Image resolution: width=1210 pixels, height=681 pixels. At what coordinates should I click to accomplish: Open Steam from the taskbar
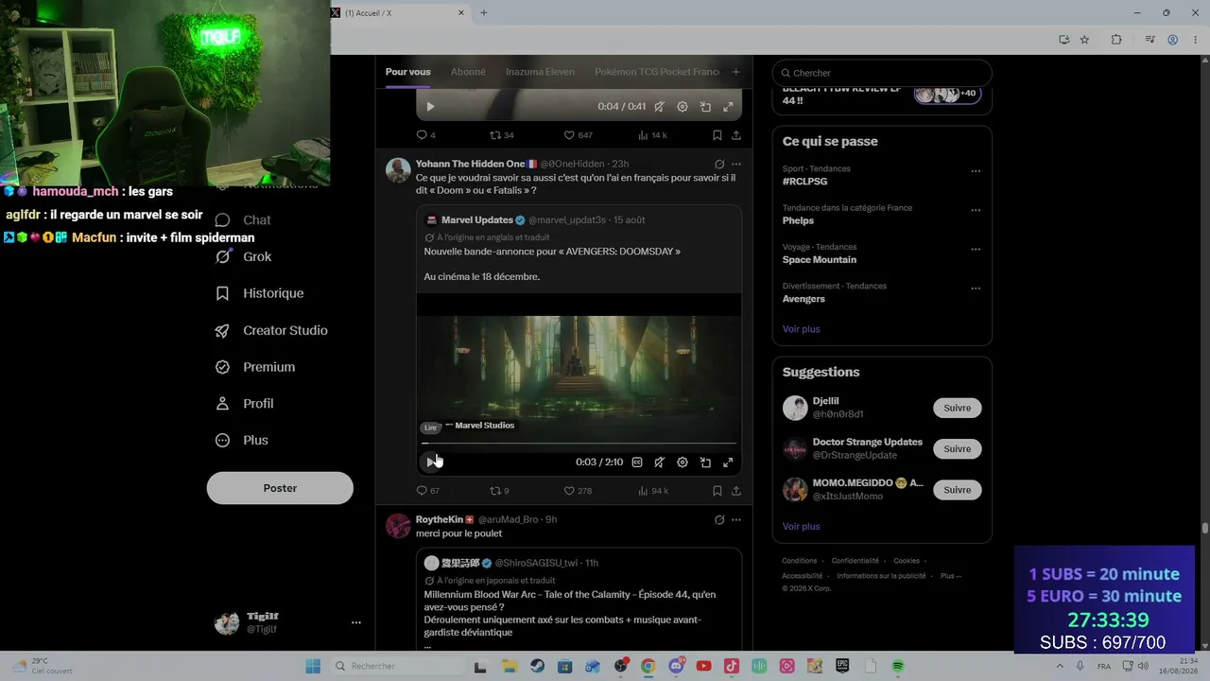537,666
